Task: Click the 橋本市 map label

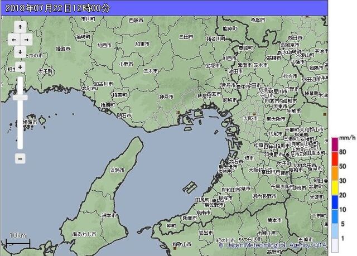Action: tap(274, 220)
